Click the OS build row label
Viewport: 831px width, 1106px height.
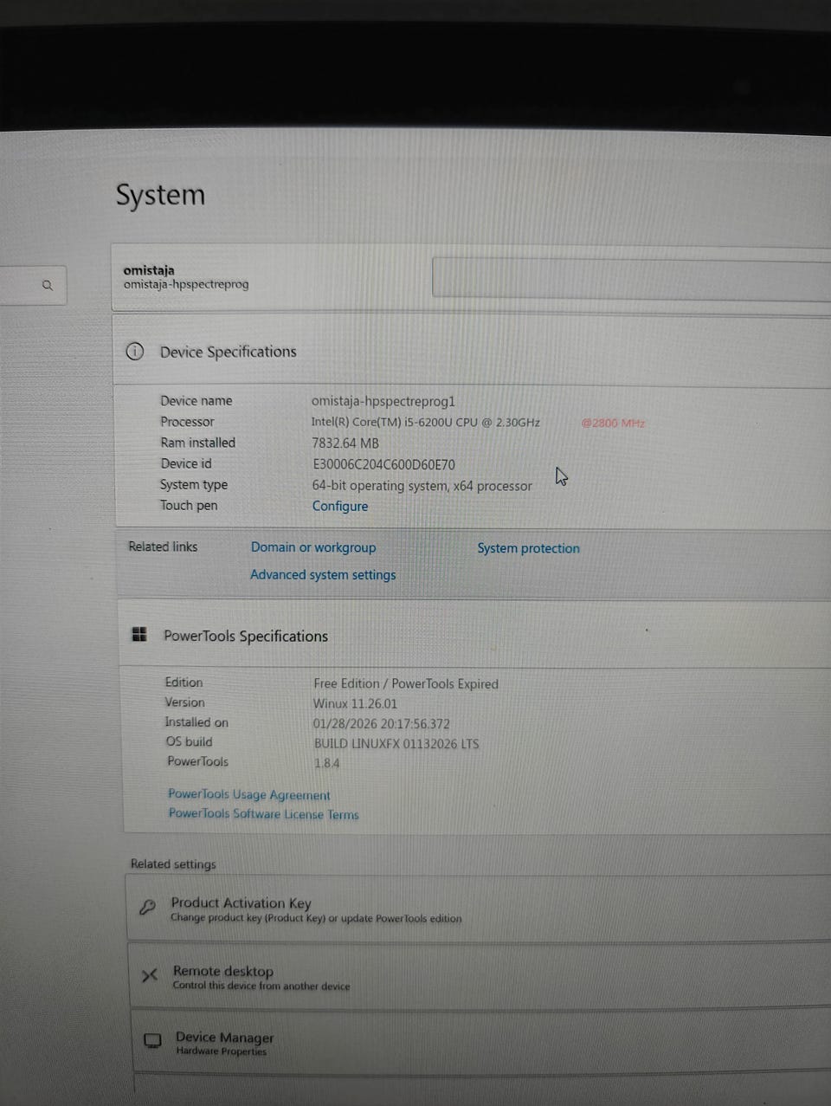click(189, 741)
